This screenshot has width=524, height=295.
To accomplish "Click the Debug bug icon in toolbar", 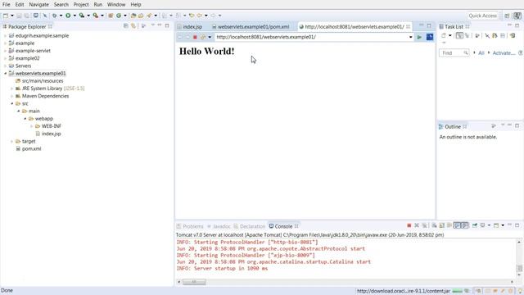I will (55, 16).
